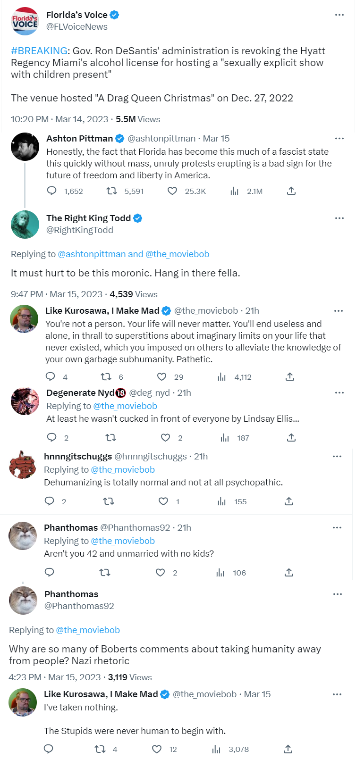The height and width of the screenshot is (759, 356).
Task: Click the #BREAKING hashtag
Action: click(39, 51)
